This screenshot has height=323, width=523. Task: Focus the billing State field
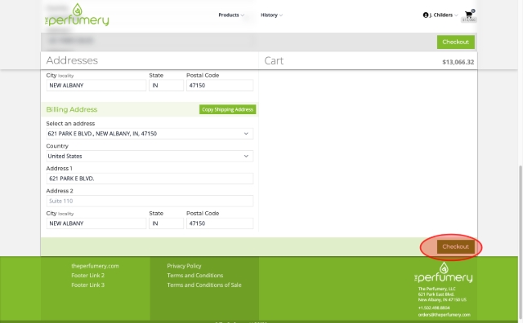point(166,223)
